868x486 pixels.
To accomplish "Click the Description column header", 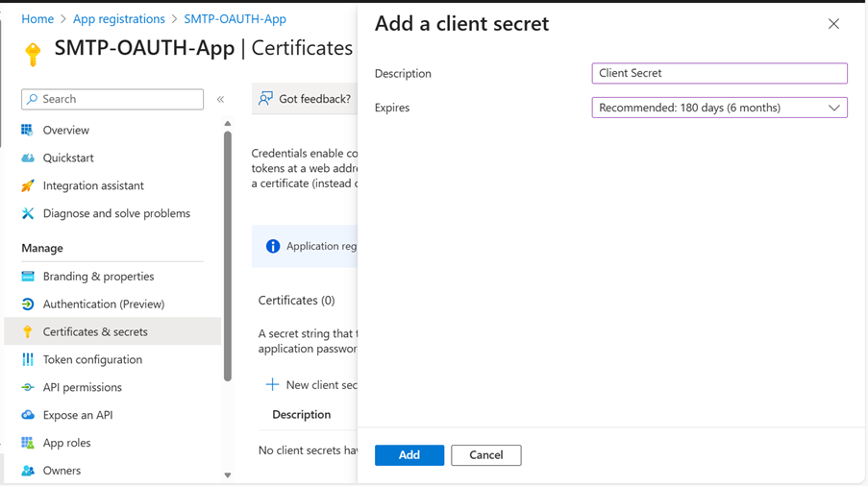I will (x=301, y=415).
